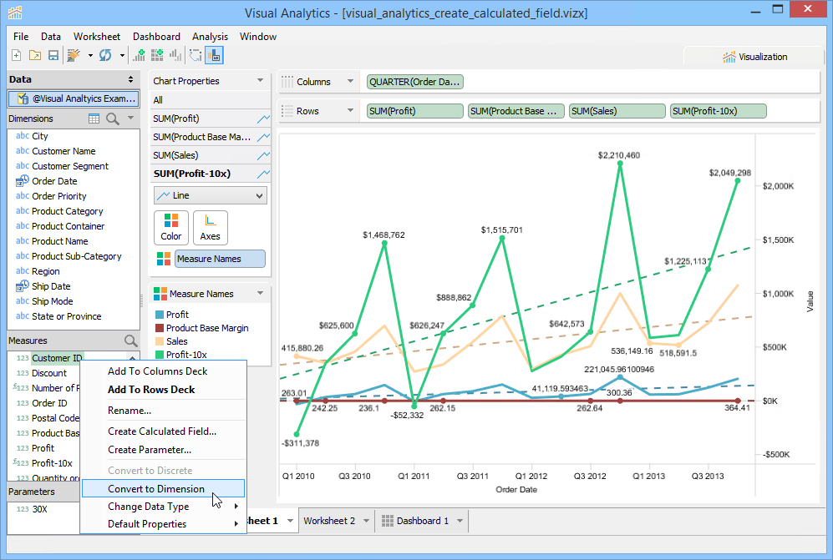The image size is (833, 560).
Task: Expand the Dimensions panel dropdown arrow
Action: (130, 118)
